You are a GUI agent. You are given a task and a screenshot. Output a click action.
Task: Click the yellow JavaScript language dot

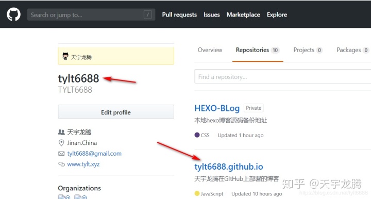tap(197, 193)
